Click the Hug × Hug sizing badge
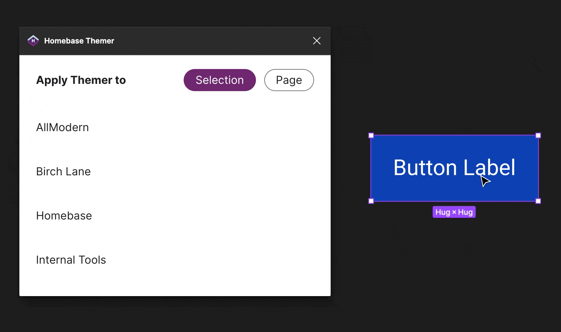The image size is (561, 332). pos(454,212)
